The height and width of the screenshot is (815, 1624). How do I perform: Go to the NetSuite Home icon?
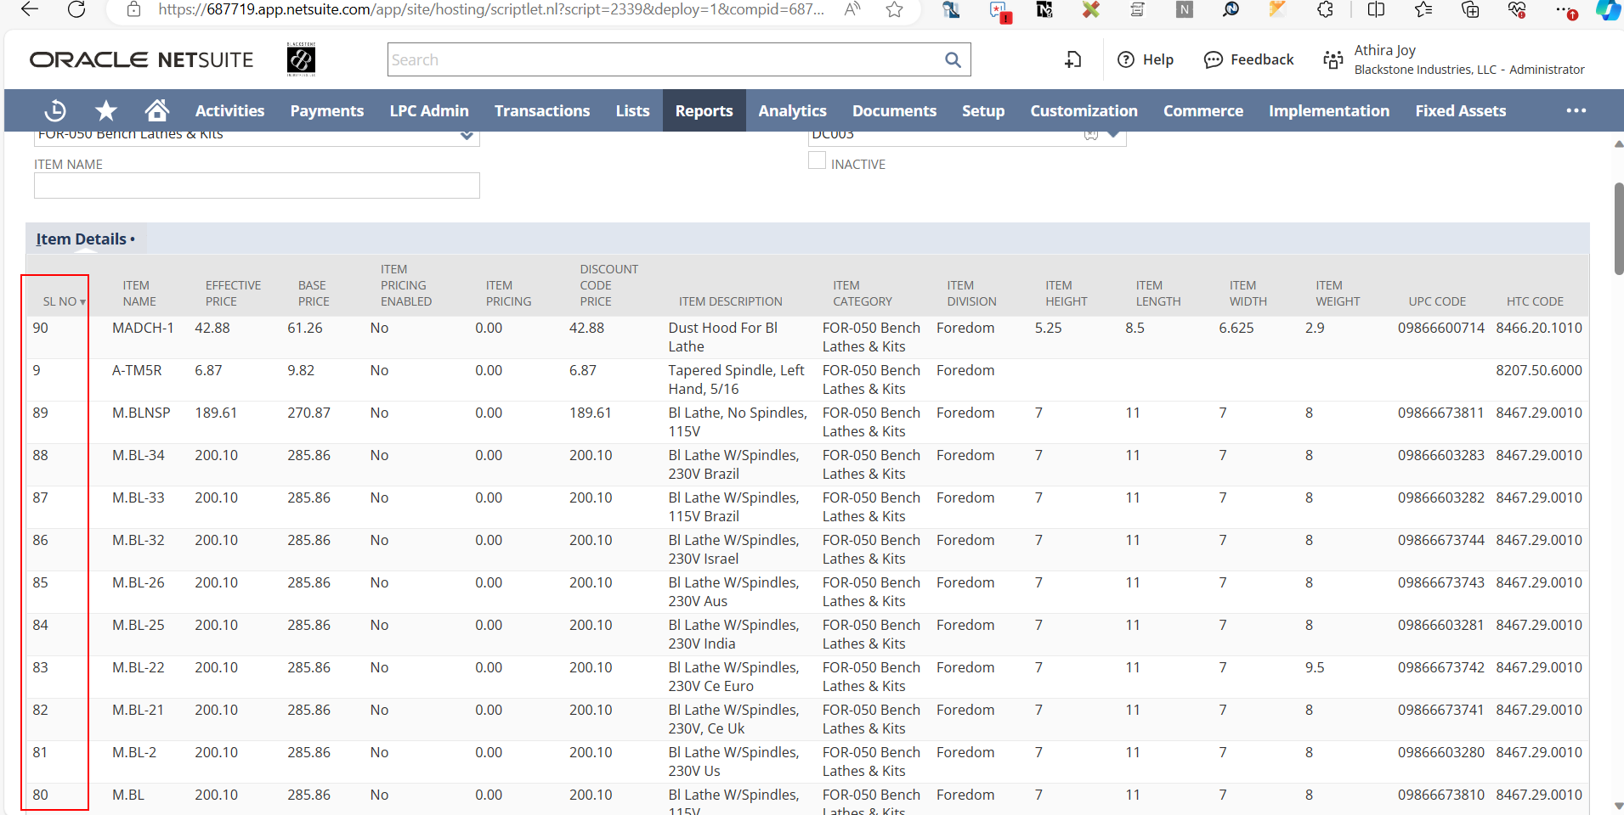(157, 110)
